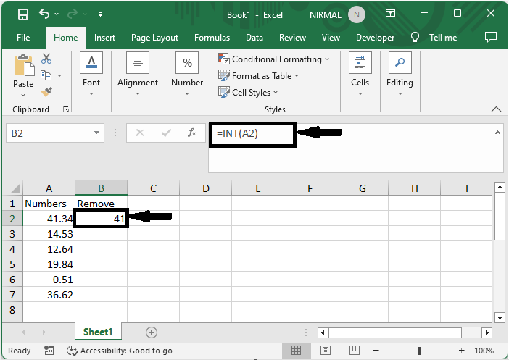Open Format as Table gallery
This screenshot has height=360, width=509.
click(x=258, y=76)
